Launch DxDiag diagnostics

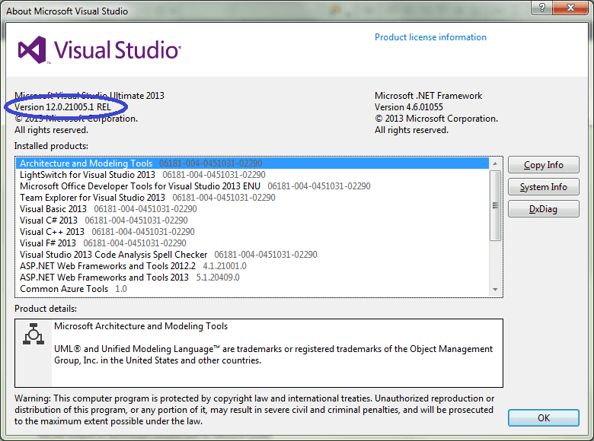[x=543, y=209]
